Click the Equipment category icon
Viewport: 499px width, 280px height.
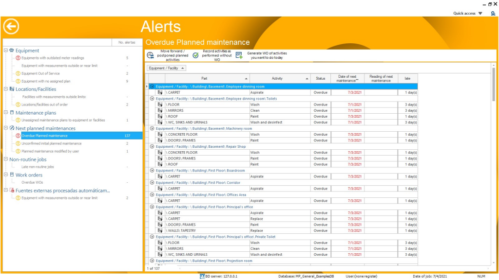[x=12, y=50]
